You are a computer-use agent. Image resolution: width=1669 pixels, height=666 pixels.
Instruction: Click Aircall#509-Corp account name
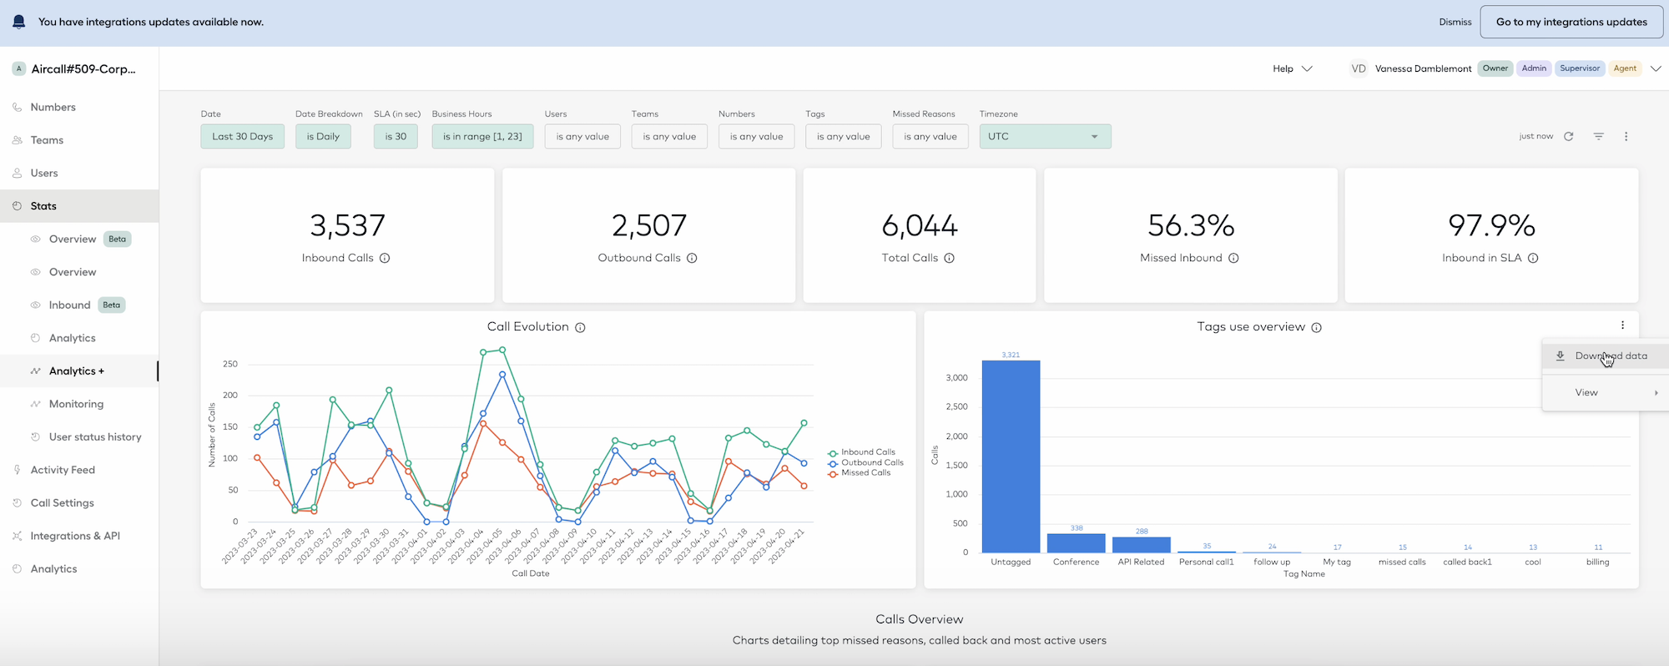(x=83, y=68)
